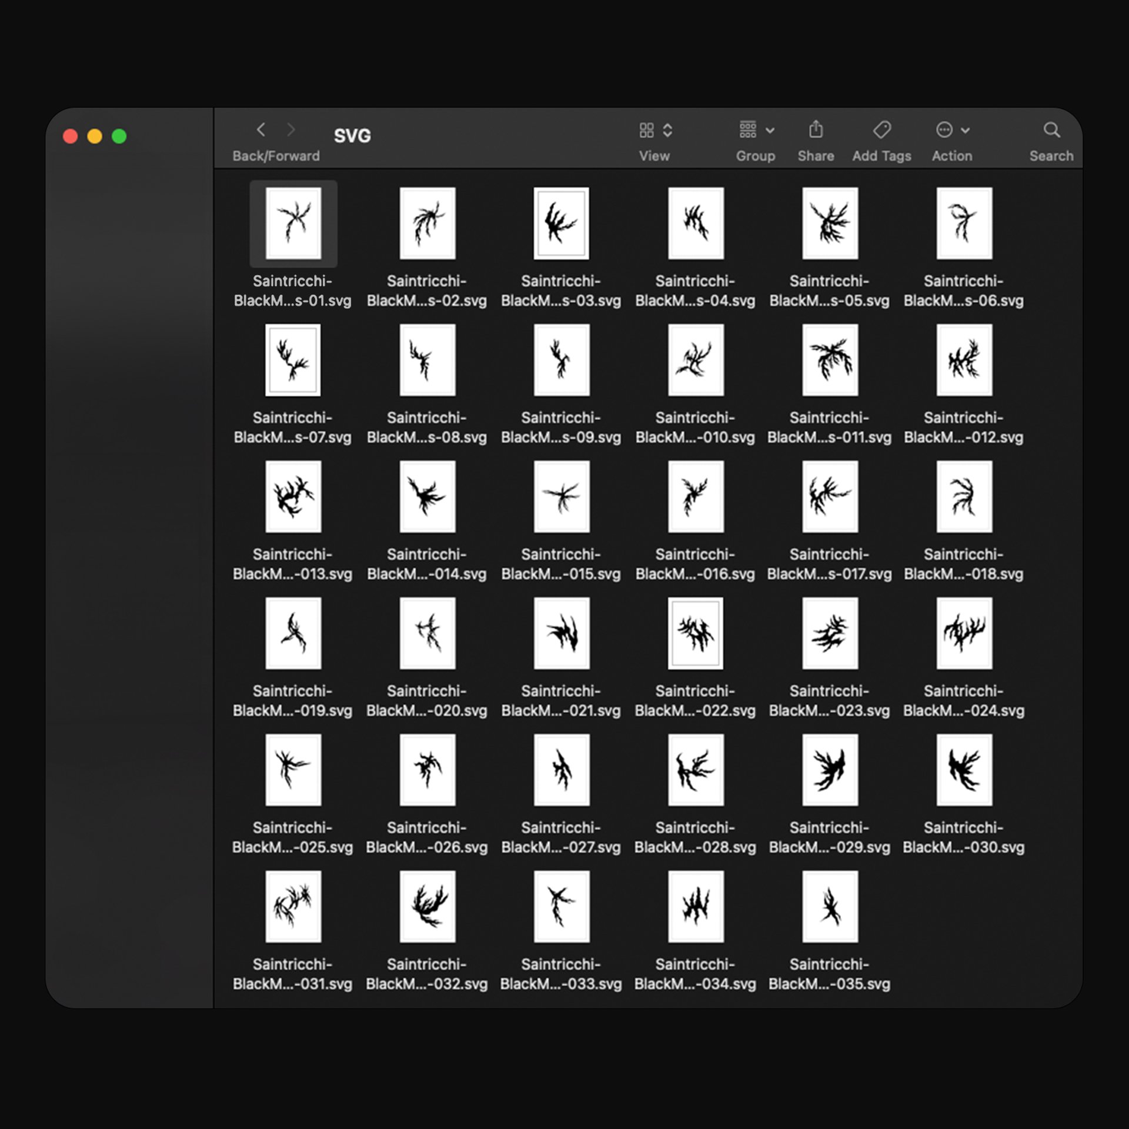1129x1129 pixels.
Task: Select the last file -035.svg
Action: click(830, 906)
